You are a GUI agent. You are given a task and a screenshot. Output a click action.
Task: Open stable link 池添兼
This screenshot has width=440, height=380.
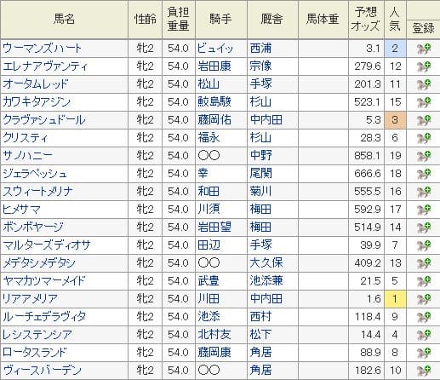(x=266, y=281)
